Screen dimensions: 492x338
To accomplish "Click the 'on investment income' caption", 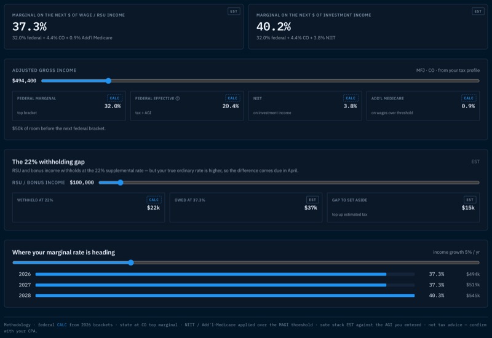I will point(272,113).
